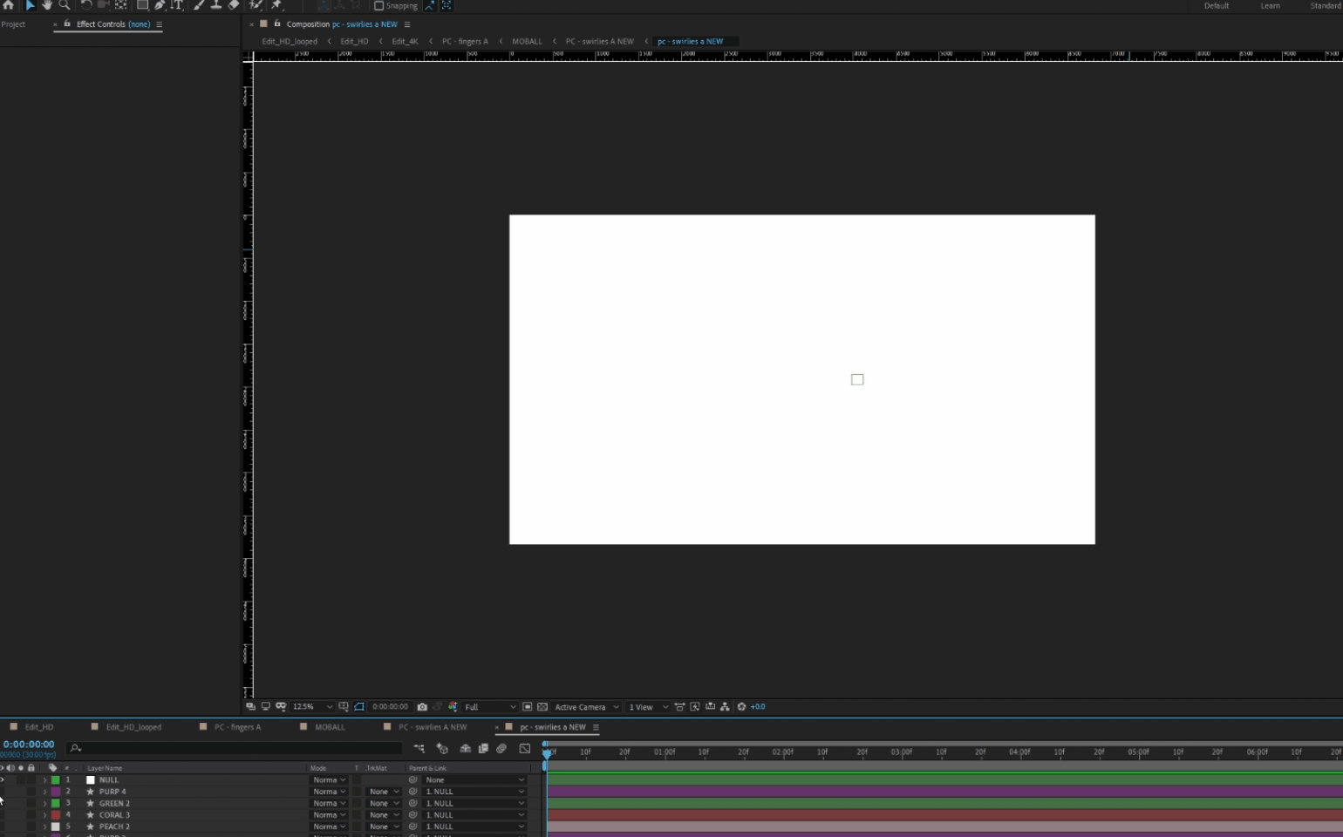Open the Project panel tab
The image size is (1343, 837).
click(13, 24)
